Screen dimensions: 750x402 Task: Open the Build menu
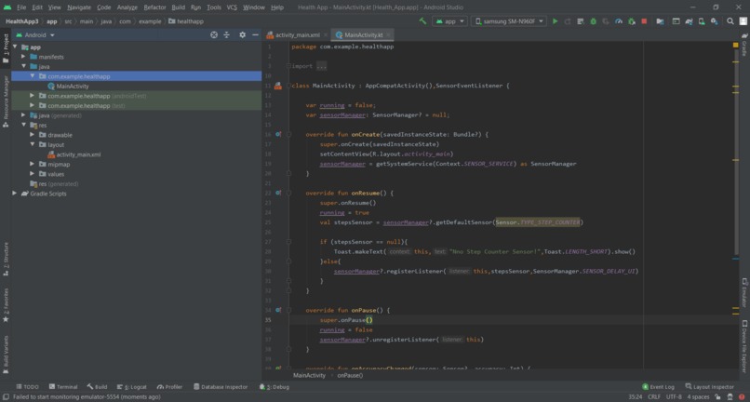click(178, 7)
